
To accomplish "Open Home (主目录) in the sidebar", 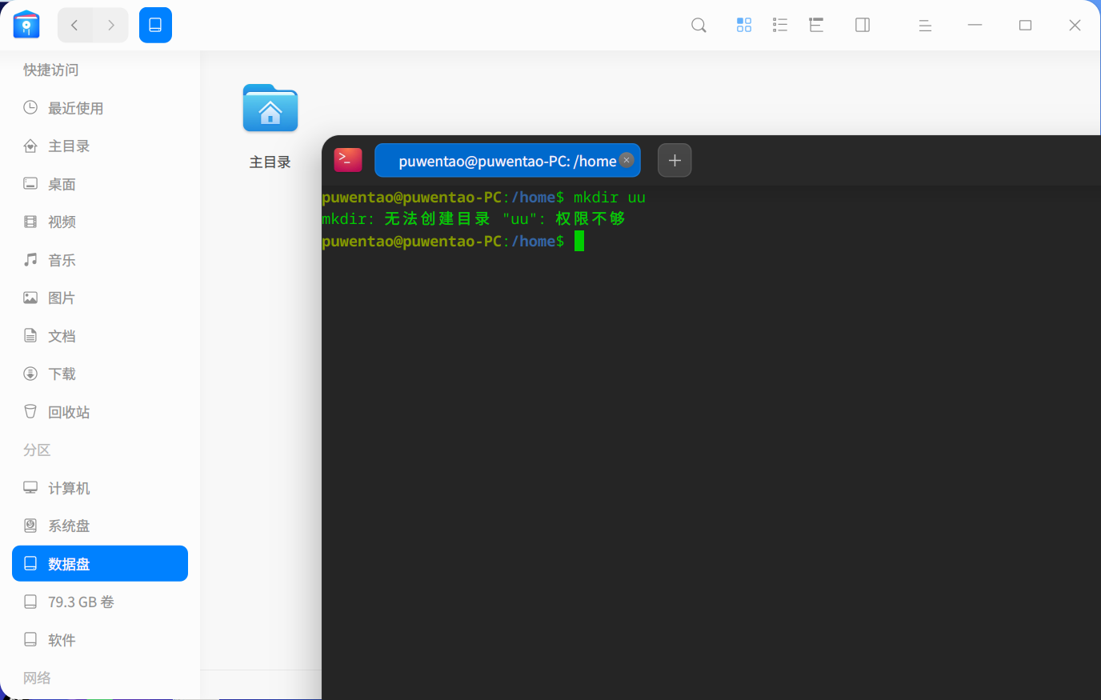I will [x=100, y=146].
